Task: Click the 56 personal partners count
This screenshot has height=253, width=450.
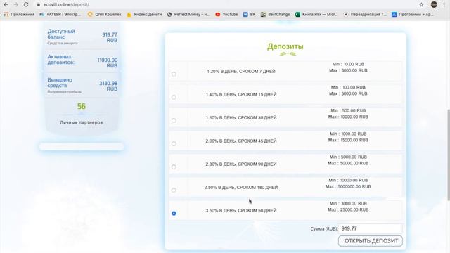Action: pyautogui.click(x=82, y=106)
